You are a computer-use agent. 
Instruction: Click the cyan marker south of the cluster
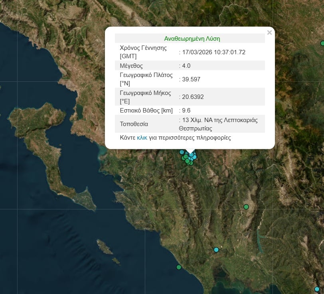(x=216, y=250)
